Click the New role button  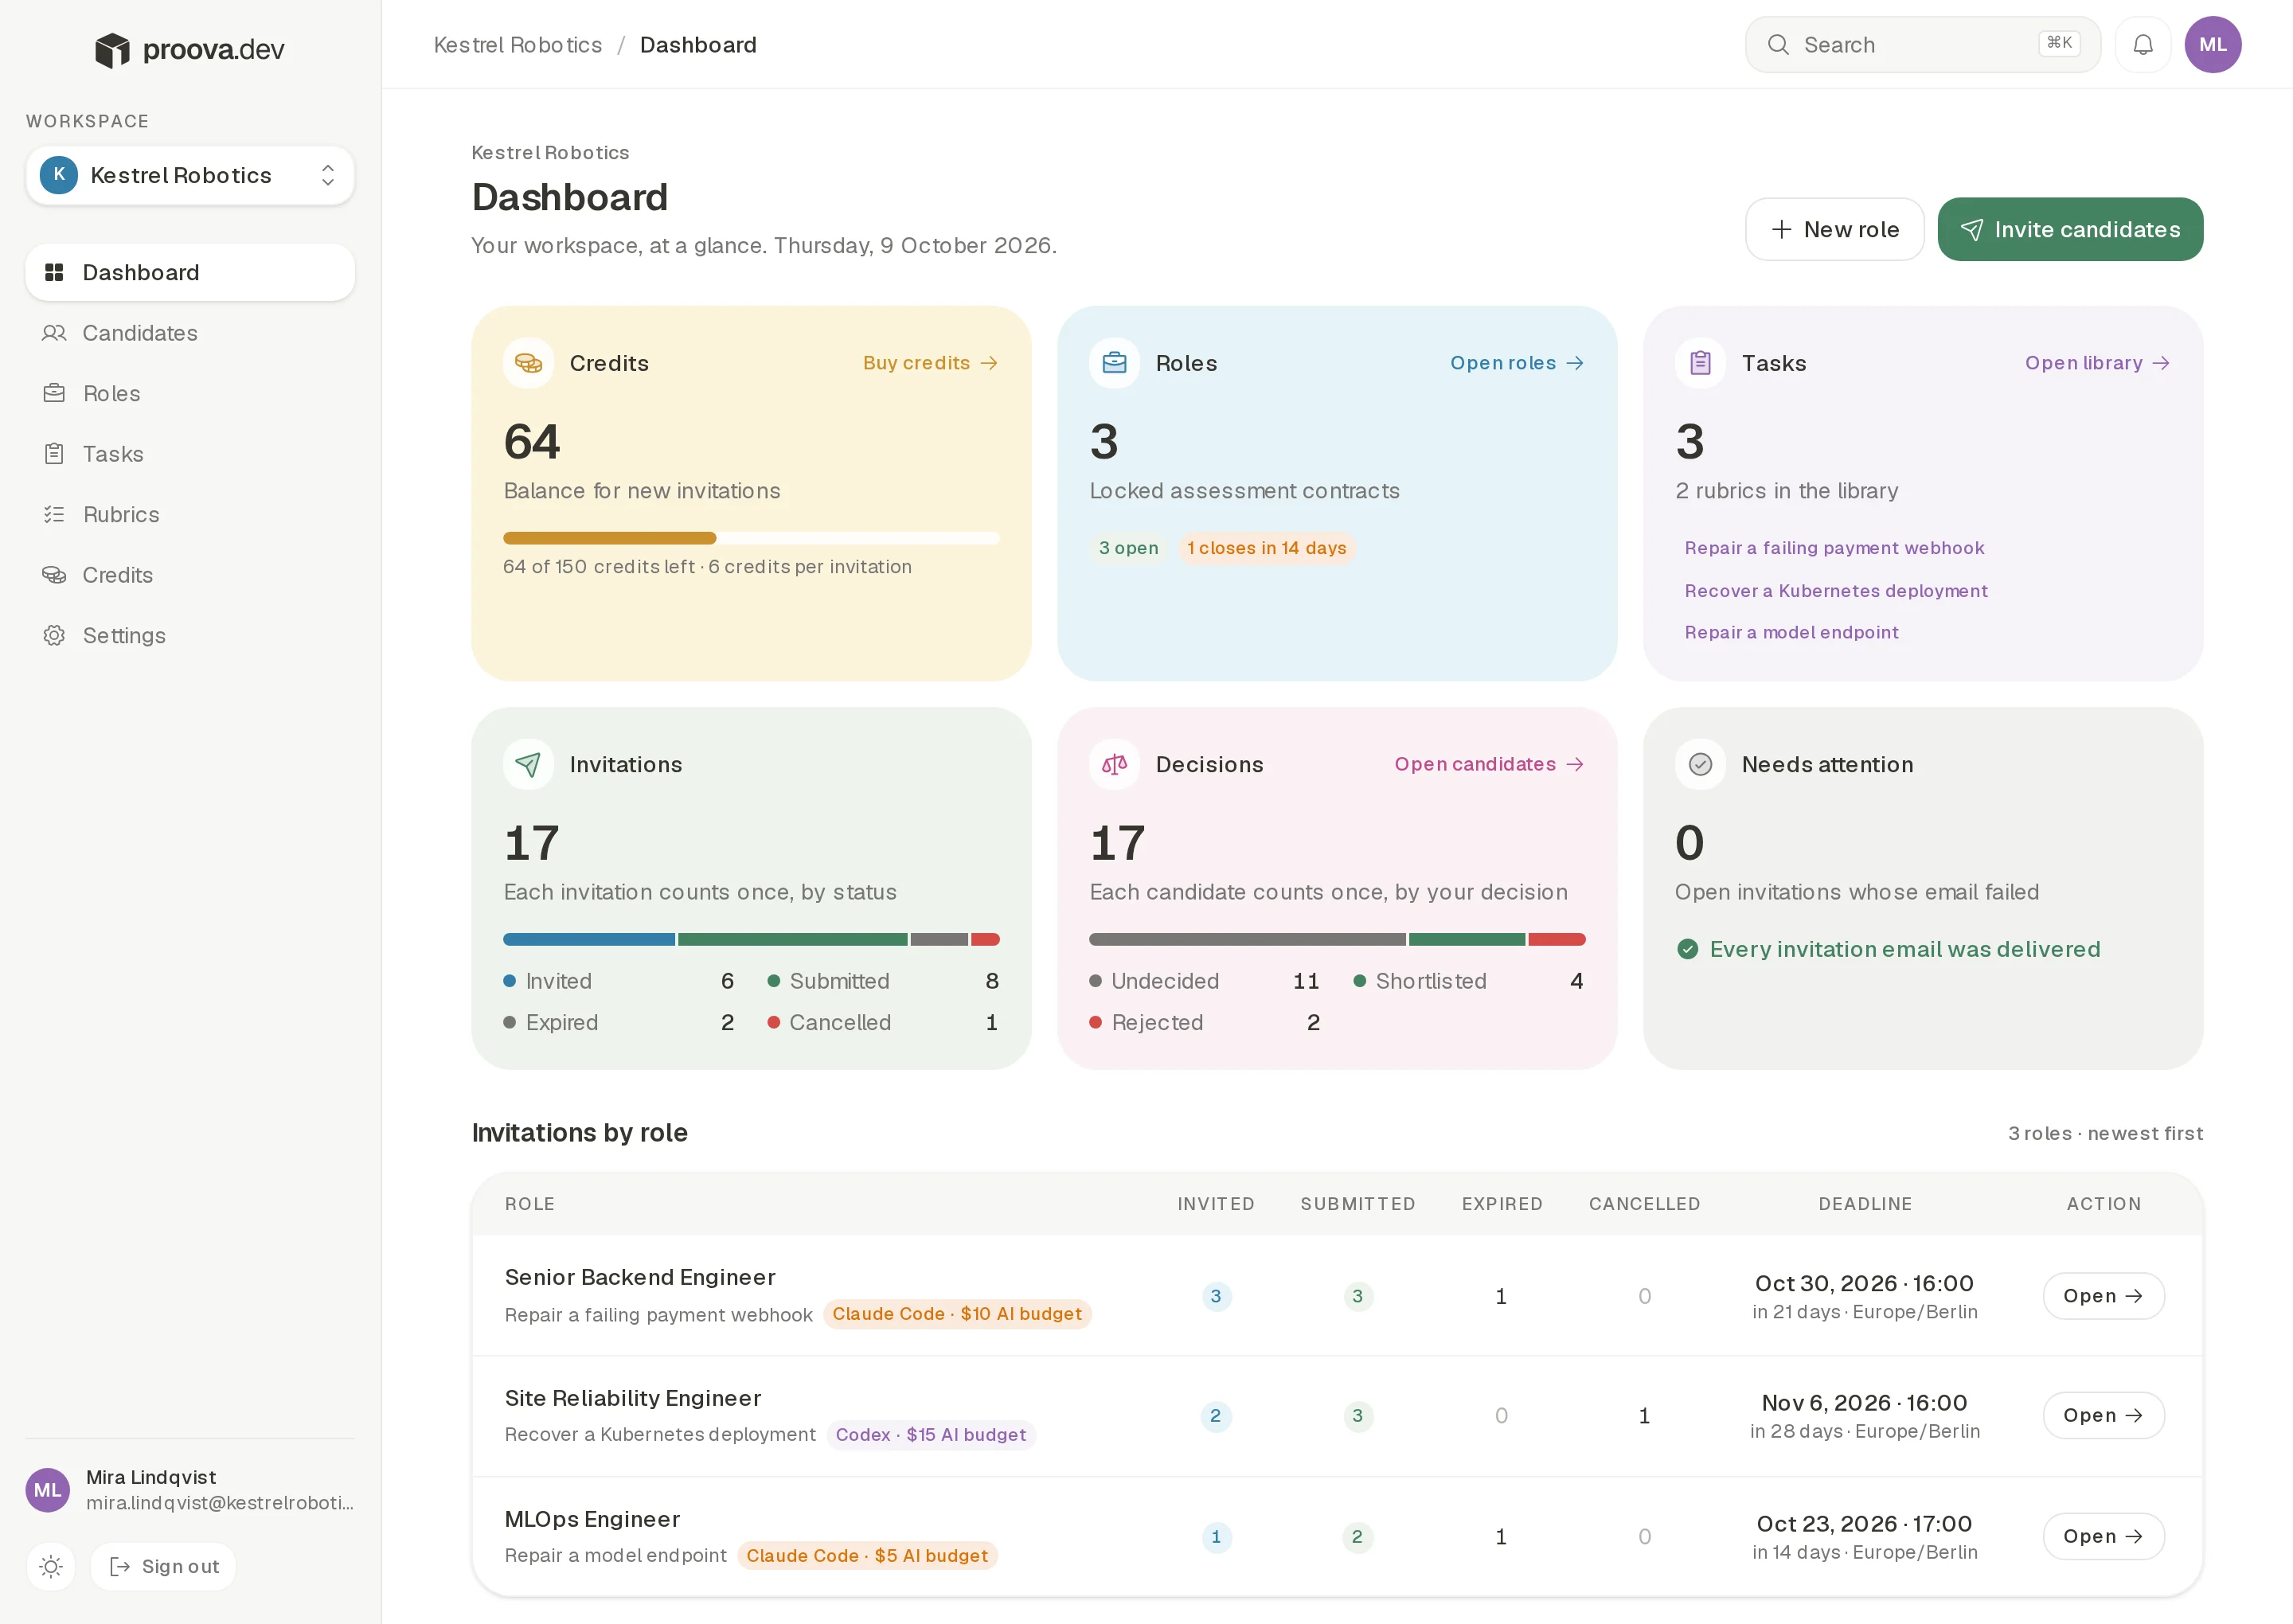click(1834, 229)
